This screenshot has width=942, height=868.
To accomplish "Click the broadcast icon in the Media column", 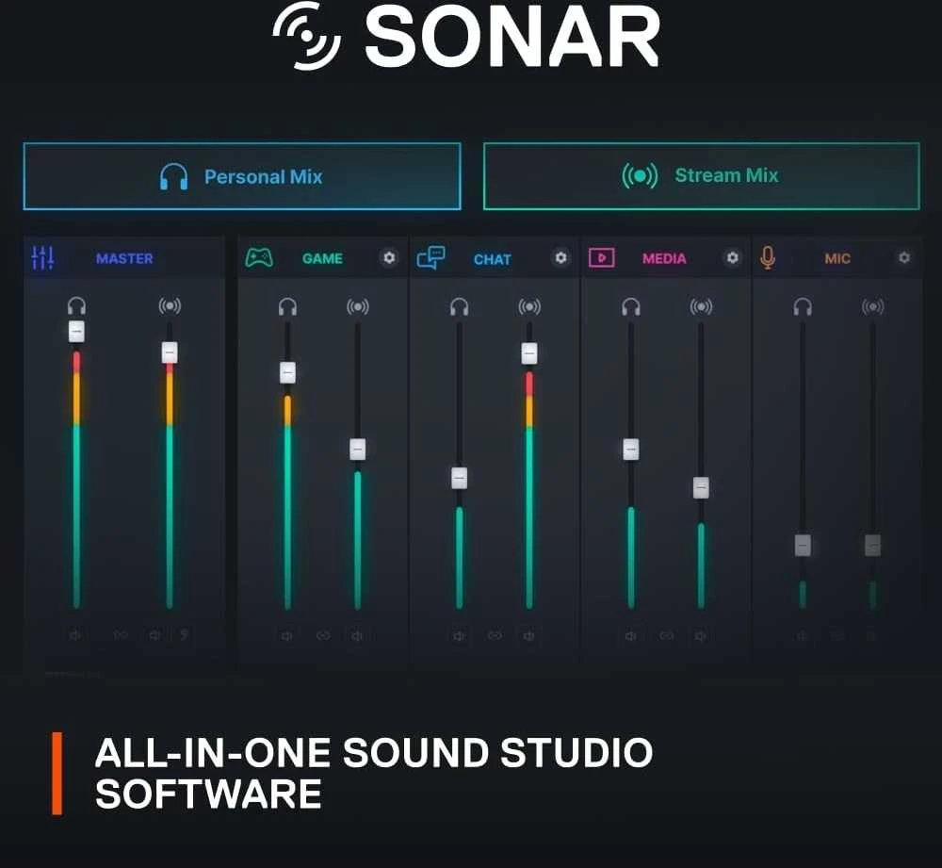I will coord(701,306).
